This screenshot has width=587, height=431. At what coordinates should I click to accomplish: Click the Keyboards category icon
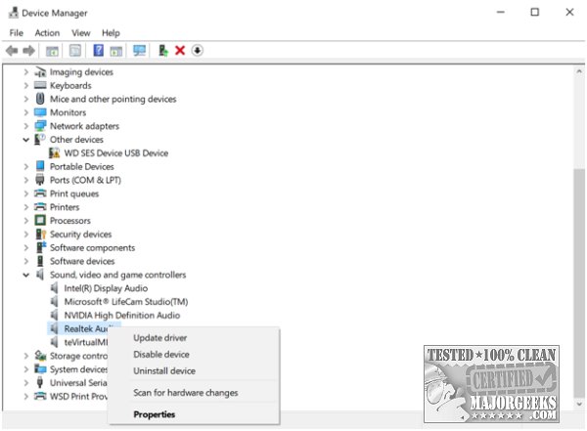click(x=40, y=85)
